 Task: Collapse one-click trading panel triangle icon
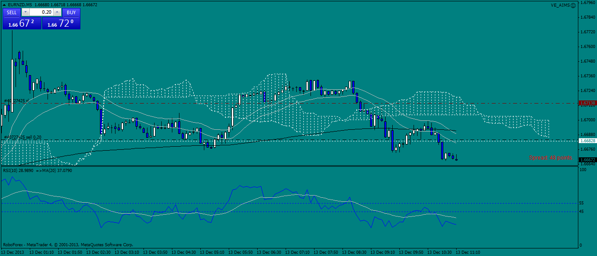point(4,4)
